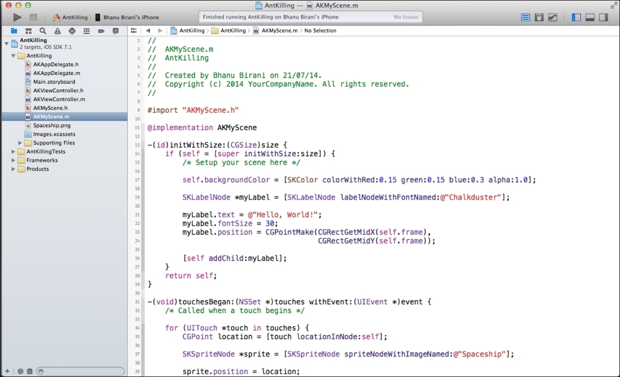620x377 pixels.
Task: Enter full screen using title bar arrows
Action: point(613,5)
